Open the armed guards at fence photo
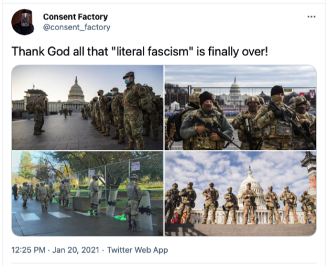Image resolution: width=328 pixels, height=266 pixels. point(241,107)
